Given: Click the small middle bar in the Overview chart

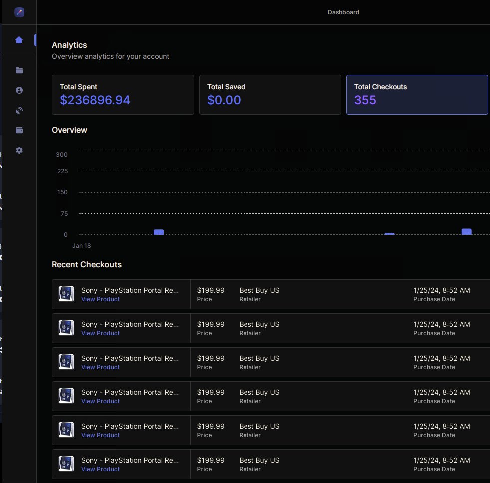Looking at the screenshot, I should click(x=389, y=234).
